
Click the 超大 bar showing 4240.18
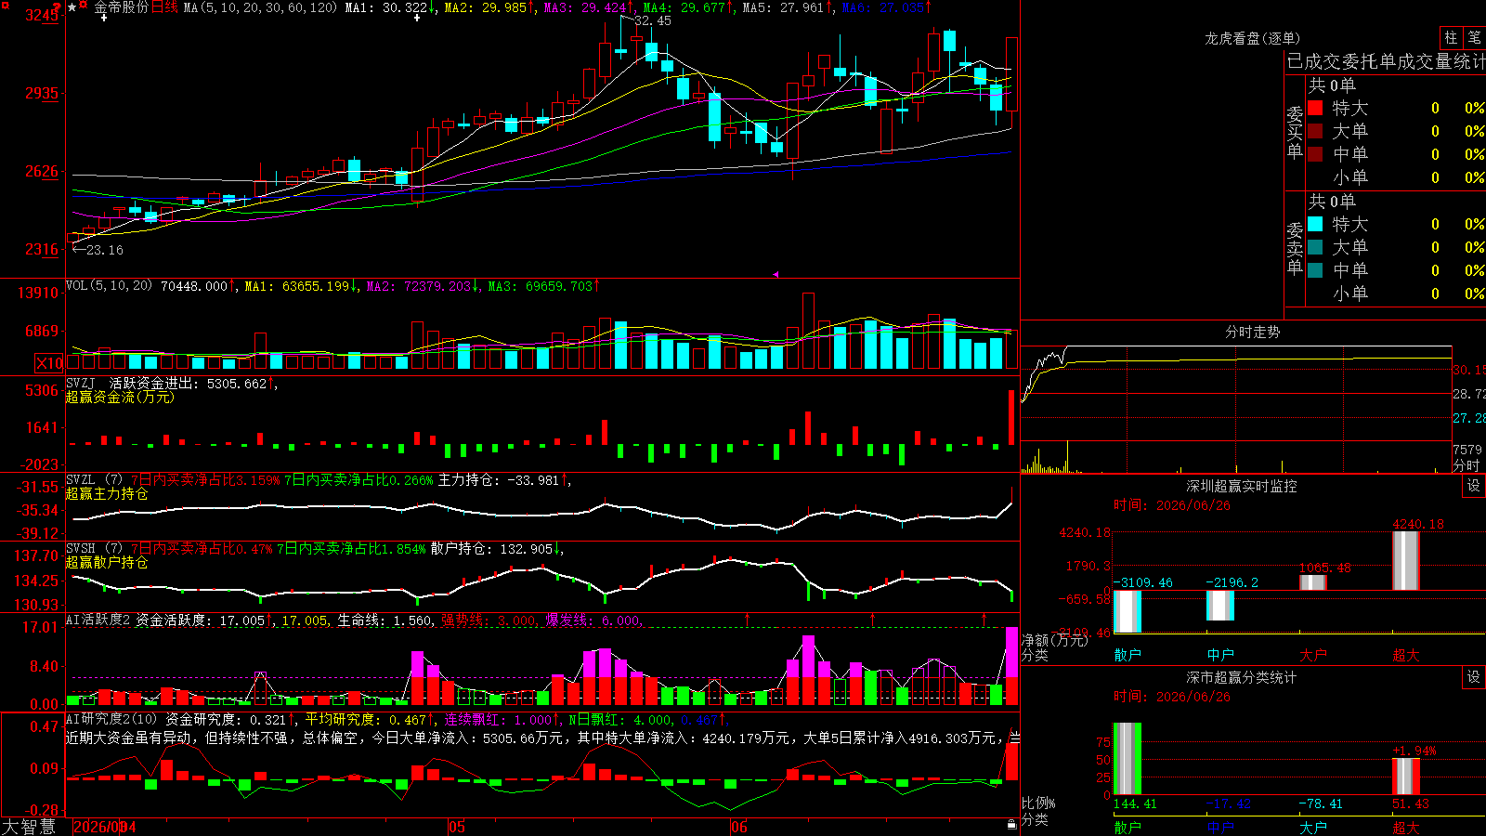1406,560
